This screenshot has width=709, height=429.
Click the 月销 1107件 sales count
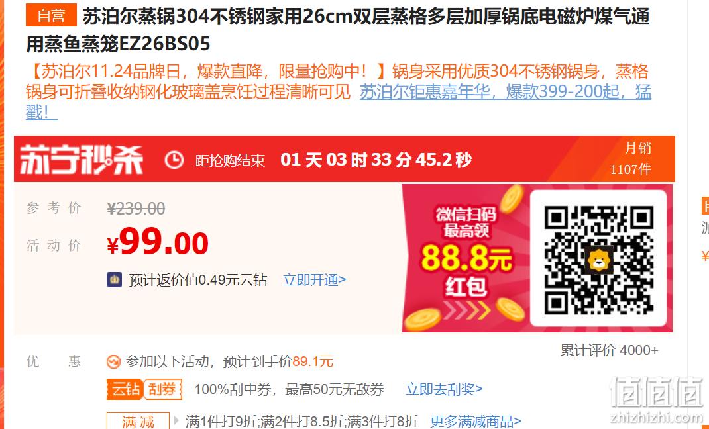pyautogui.click(x=631, y=159)
